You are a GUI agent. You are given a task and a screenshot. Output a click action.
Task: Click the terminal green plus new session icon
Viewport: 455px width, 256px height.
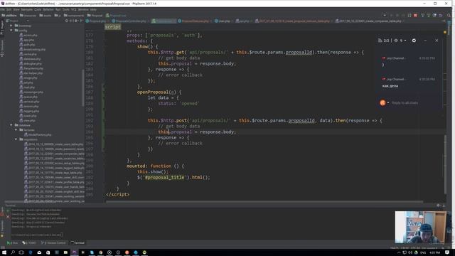tap(8, 210)
